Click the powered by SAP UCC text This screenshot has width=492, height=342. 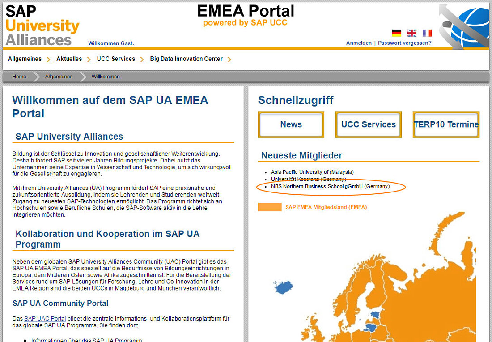[245, 23]
